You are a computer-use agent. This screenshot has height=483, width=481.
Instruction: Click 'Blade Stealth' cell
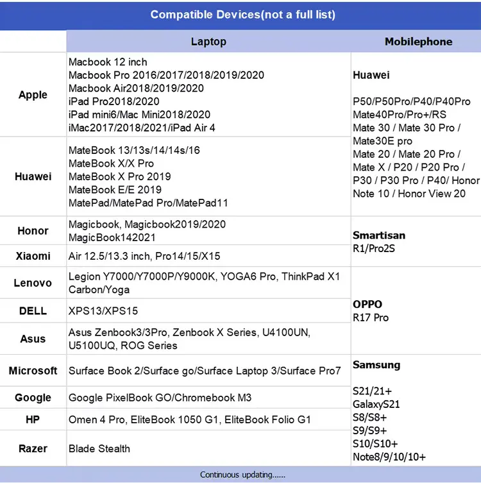(99, 448)
